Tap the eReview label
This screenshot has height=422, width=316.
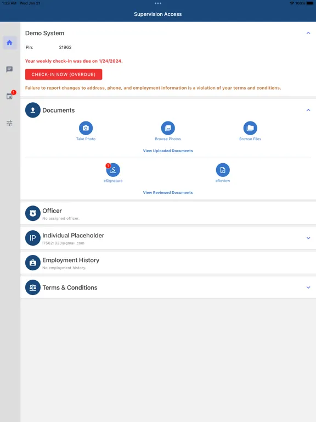[223, 181]
